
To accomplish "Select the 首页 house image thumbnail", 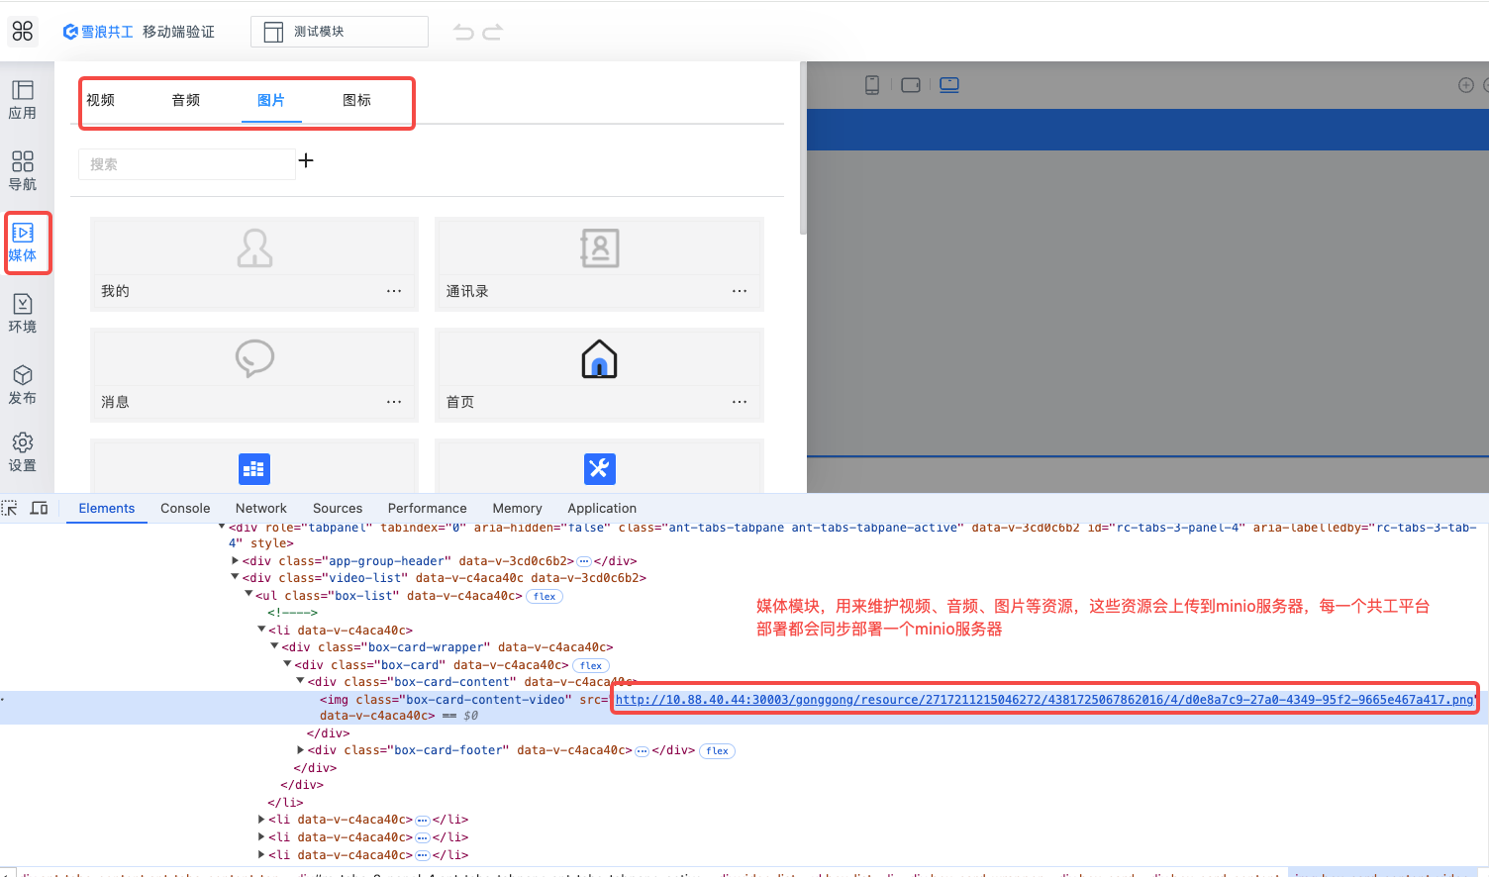I will click(599, 358).
